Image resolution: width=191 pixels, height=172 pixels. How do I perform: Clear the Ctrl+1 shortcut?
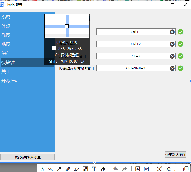click(x=172, y=32)
